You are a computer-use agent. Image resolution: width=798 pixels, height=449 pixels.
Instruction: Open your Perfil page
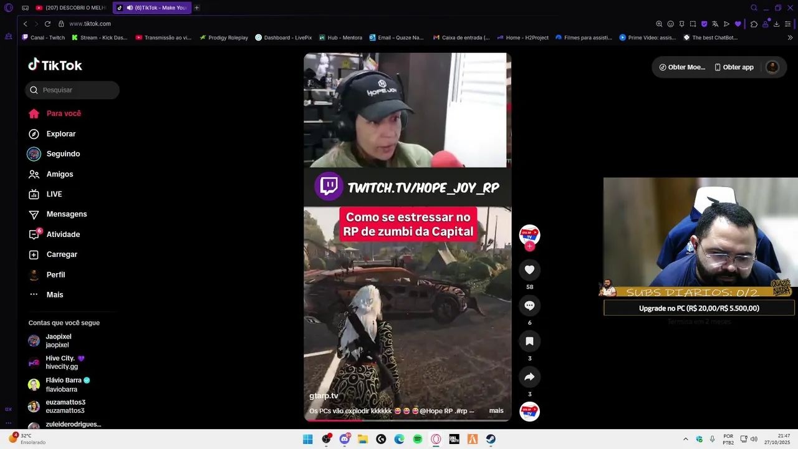(47, 274)
